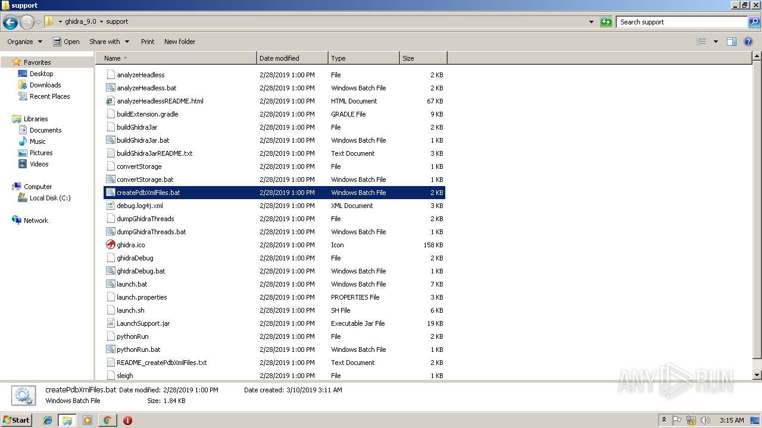Open the Help icon
The height and width of the screenshot is (428, 762).
click(748, 42)
